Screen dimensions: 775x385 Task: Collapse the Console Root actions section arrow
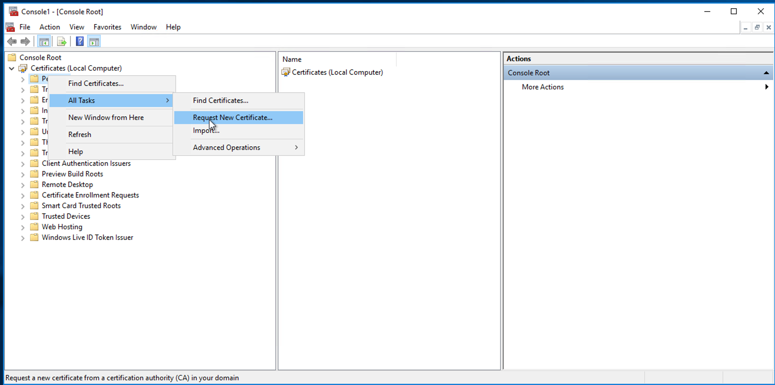(x=766, y=73)
